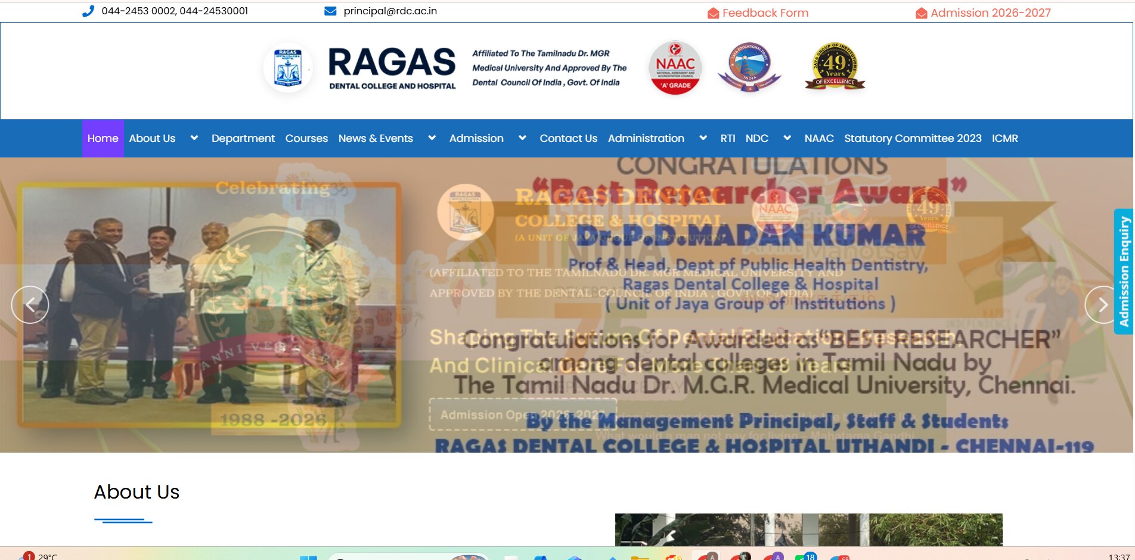Open the Administration menu item
The height and width of the screenshot is (560, 1135).
[646, 138]
